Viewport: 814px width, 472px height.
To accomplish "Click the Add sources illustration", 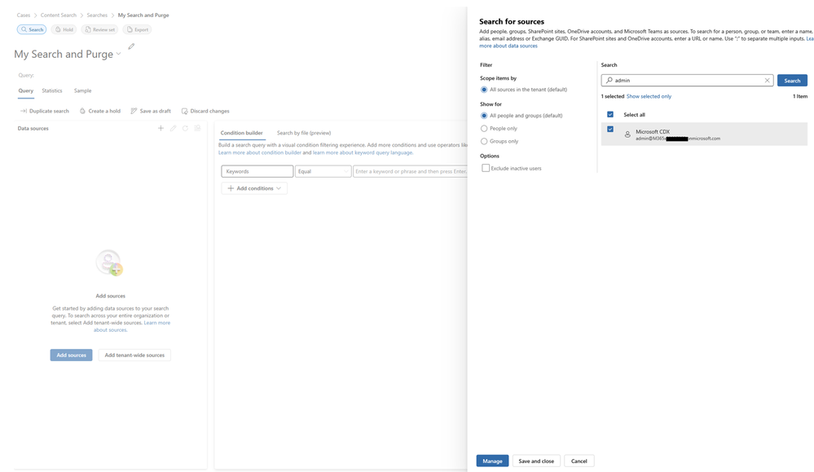I will click(x=109, y=262).
